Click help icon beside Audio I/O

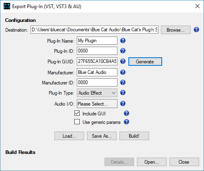pyautogui.click(x=123, y=104)
